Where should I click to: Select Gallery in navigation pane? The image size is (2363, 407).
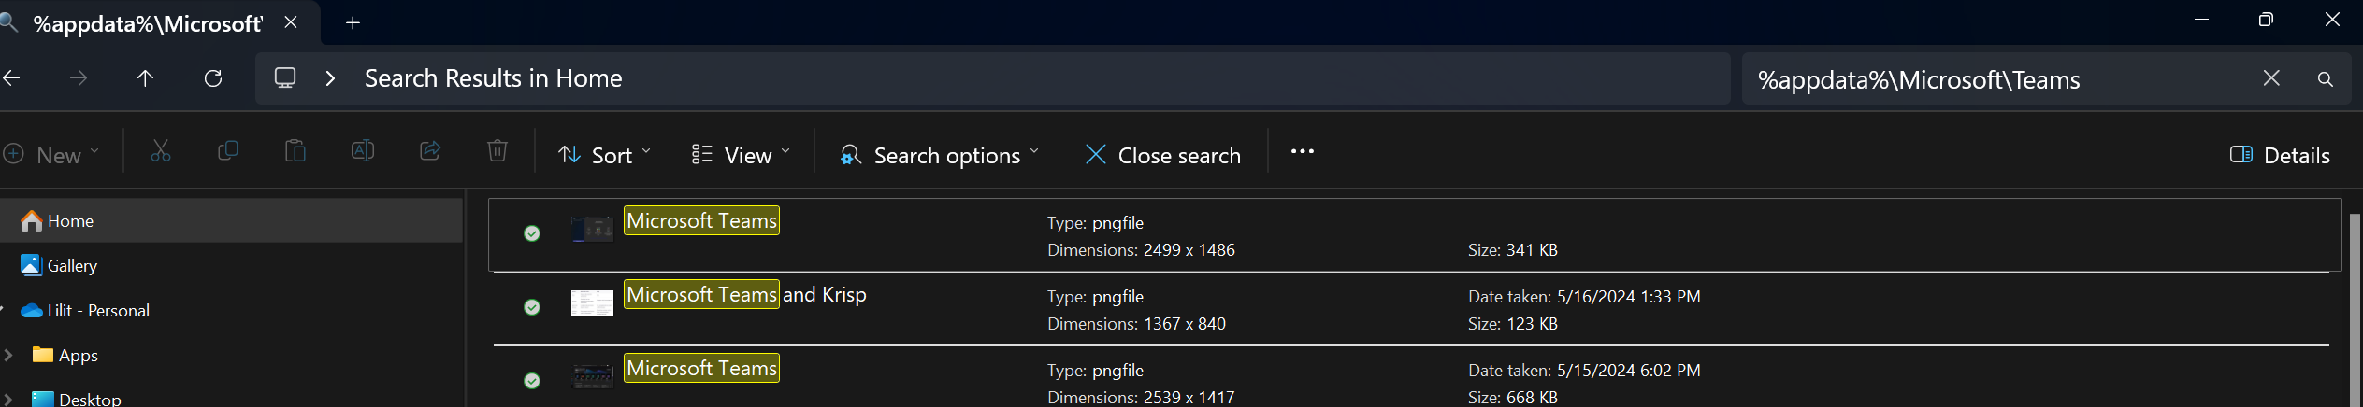[72, 266]
